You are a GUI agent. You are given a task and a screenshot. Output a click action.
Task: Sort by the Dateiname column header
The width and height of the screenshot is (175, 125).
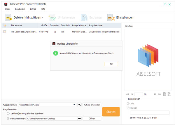click(24, 25)
